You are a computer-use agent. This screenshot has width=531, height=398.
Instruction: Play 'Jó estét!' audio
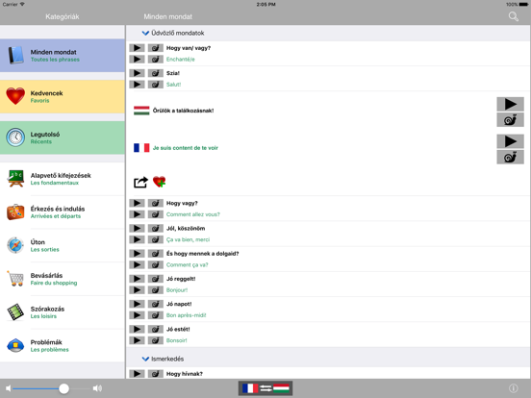137,330
